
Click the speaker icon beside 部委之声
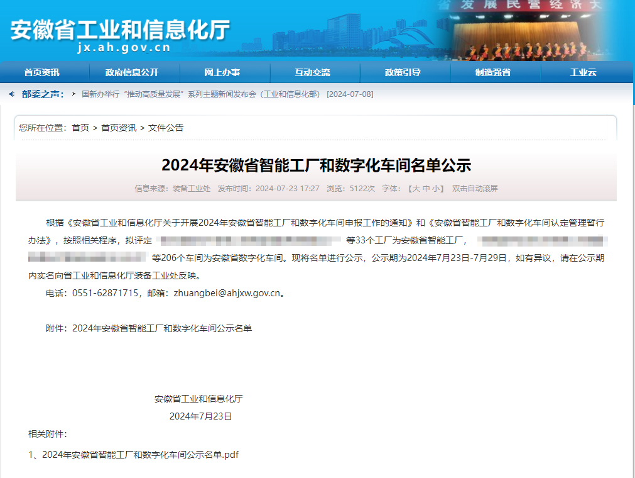tap(12, 94)
